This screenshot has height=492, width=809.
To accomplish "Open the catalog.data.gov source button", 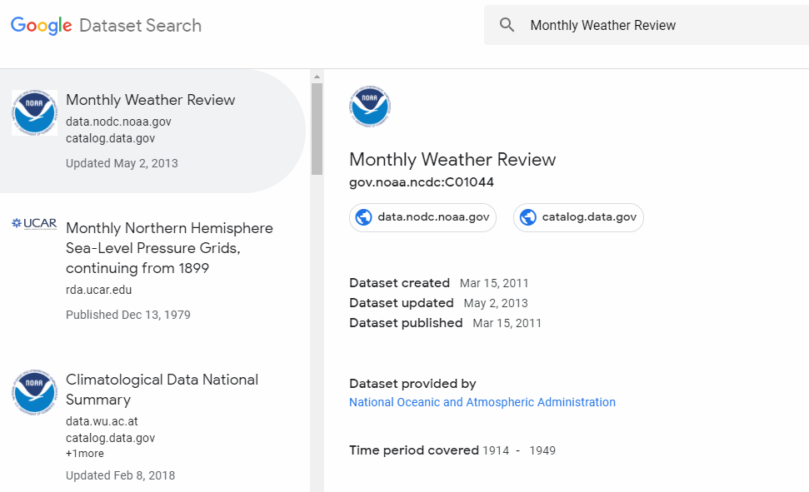I will [579, 217].
